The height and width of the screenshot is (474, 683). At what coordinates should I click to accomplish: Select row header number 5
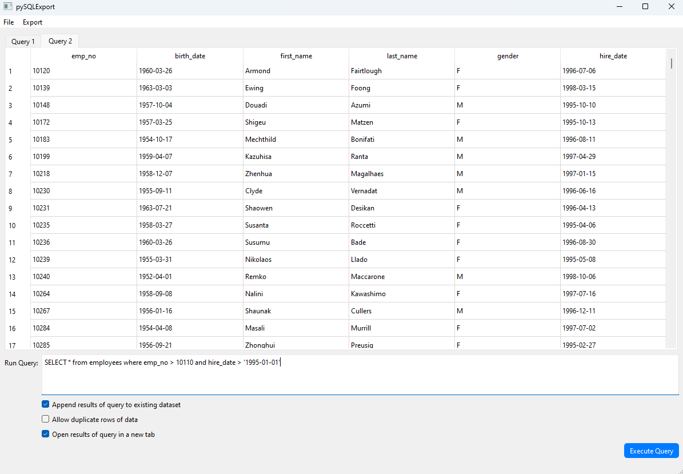pyautogui.click(x=18, y=140)
